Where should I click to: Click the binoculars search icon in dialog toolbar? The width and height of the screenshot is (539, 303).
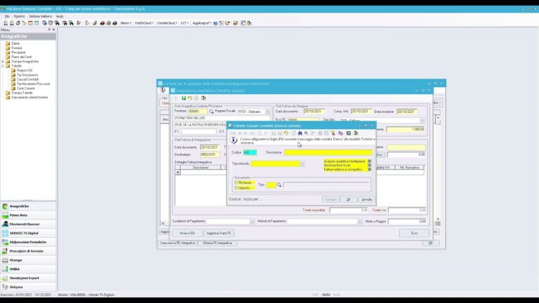click(300, 133)
